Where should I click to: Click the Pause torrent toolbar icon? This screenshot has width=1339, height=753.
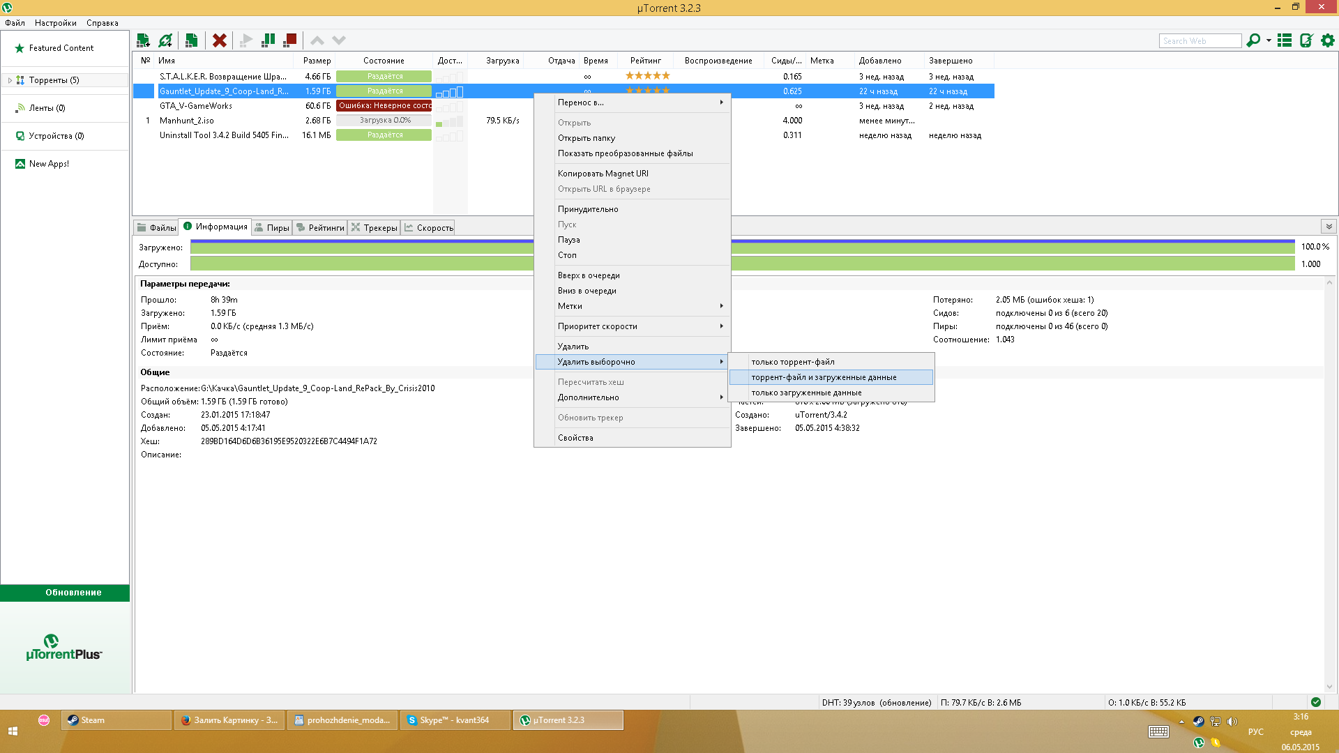pos(268,40)
